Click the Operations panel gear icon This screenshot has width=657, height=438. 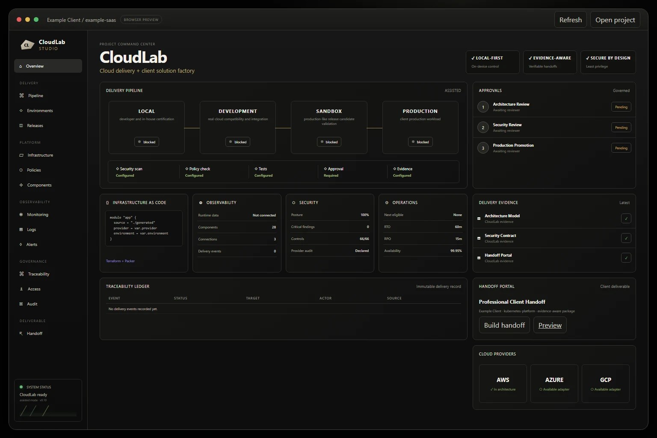tap(387, 202)
